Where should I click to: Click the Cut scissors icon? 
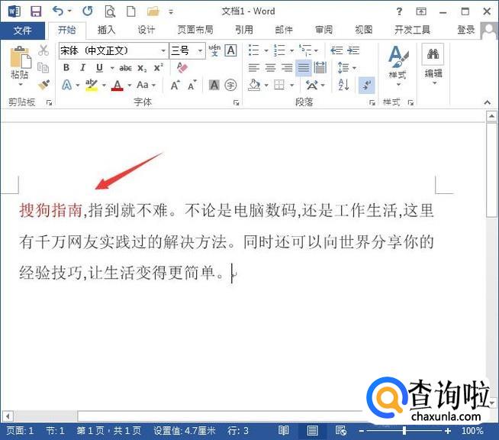point(43,50)
